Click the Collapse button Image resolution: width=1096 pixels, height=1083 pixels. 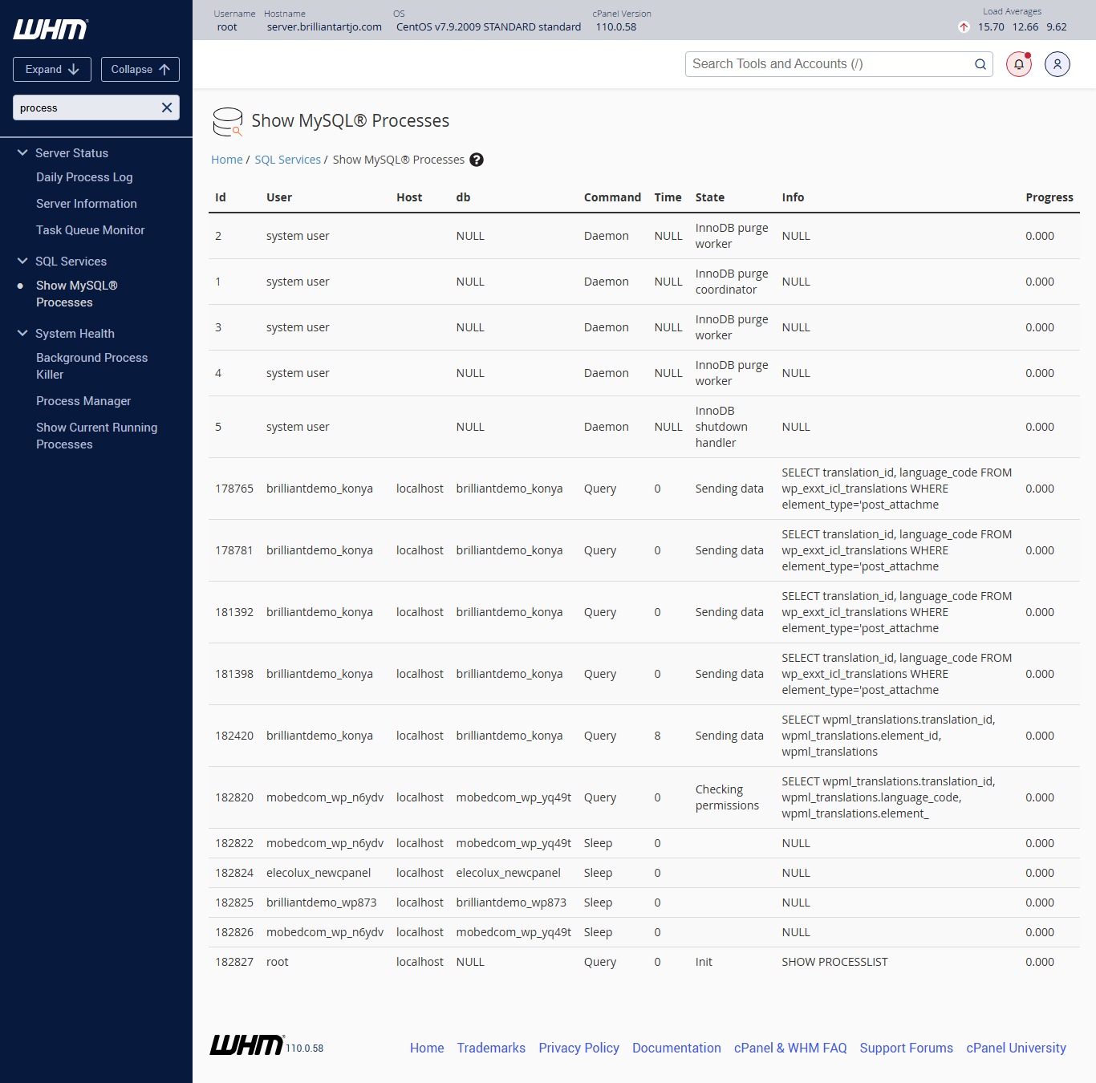pyautogui.click(x=140, y=69)
